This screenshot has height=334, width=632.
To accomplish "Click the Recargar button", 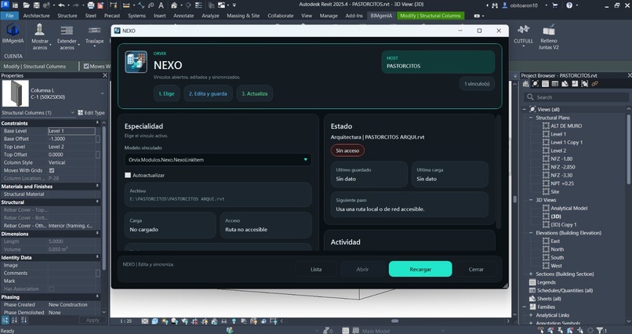I will pyautogui.click(x=420, y=269).
